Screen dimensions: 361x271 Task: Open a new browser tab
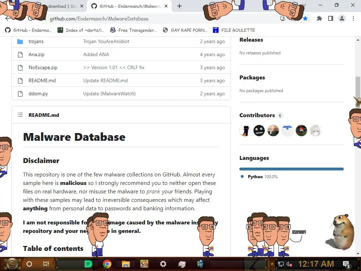click(x=179, y=6)
